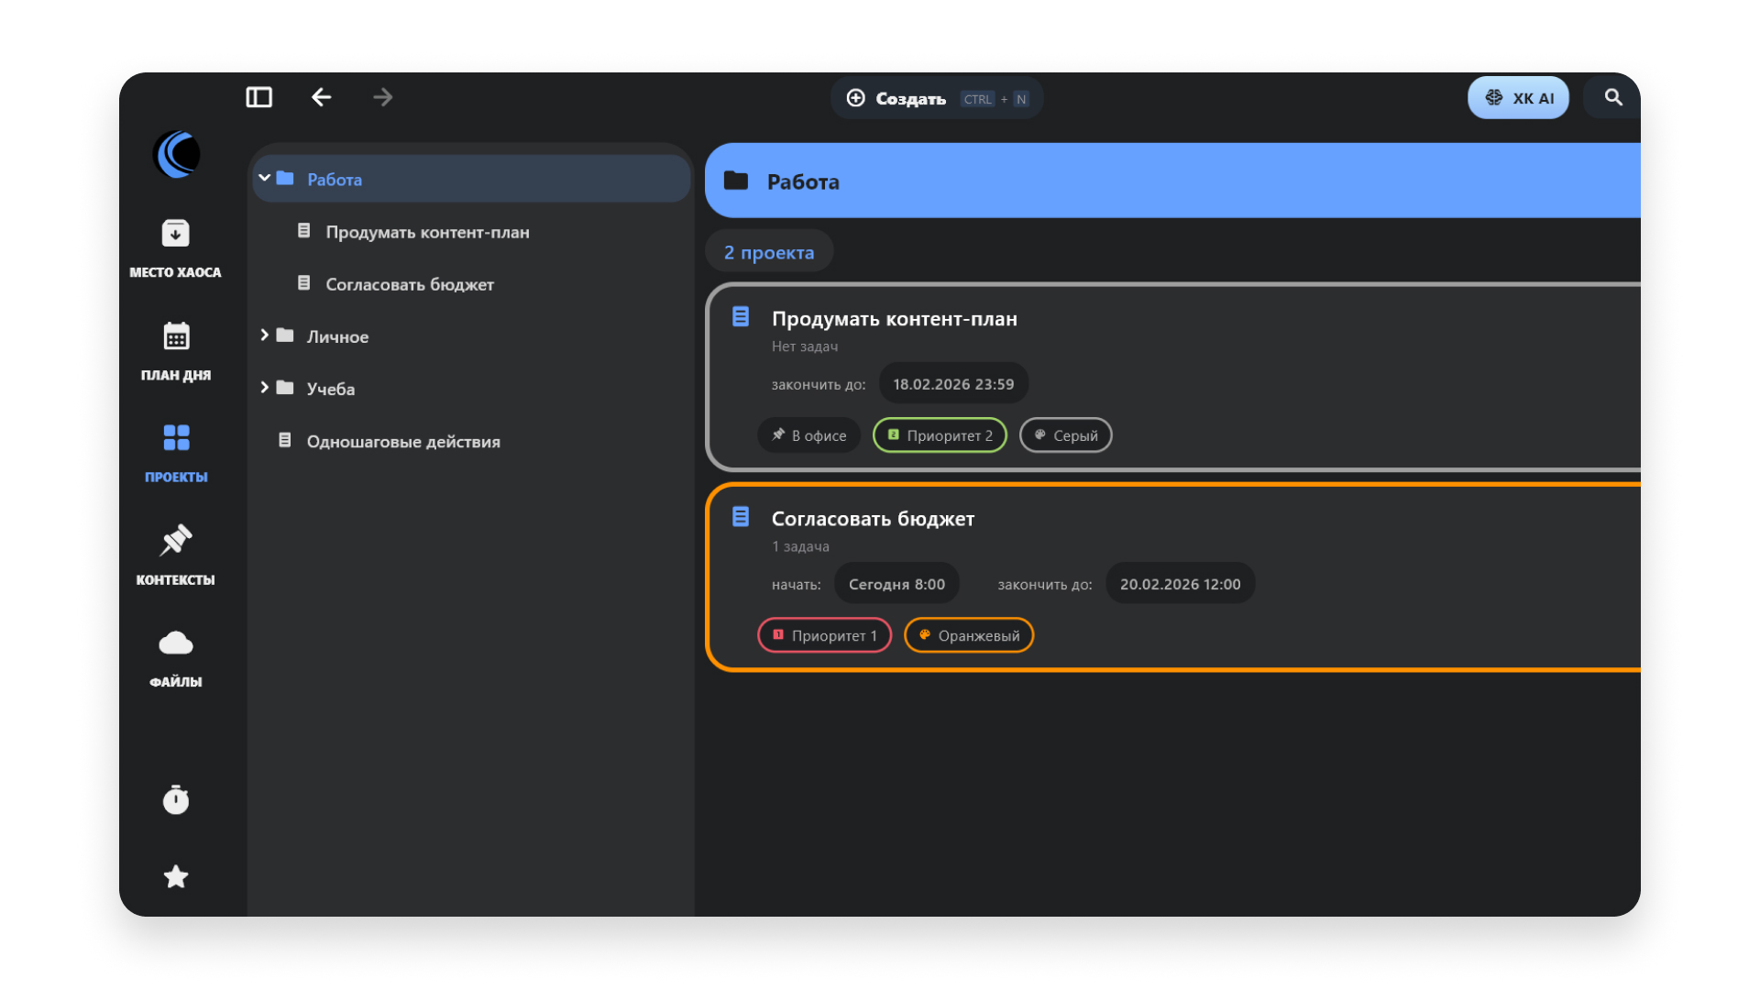This screenshot has height=990, width=1760.
Task: Click the Серый color tag
Action: pos(1065,435)
